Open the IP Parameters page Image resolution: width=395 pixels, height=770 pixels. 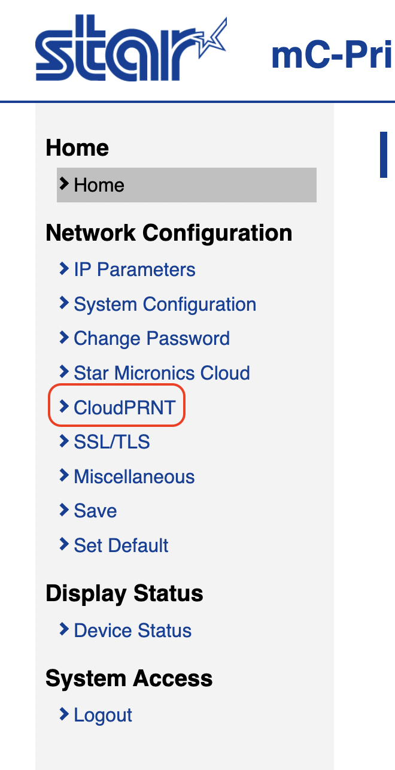pos(134,270)
